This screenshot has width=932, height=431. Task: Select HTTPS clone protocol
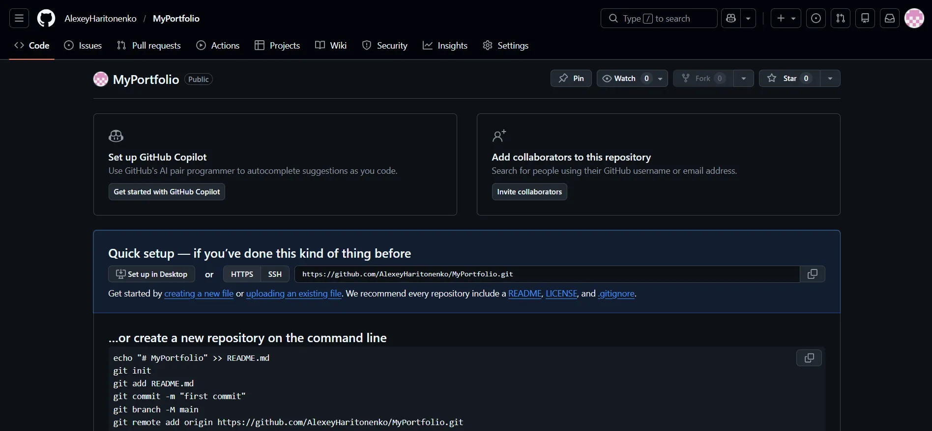(242, 274)
